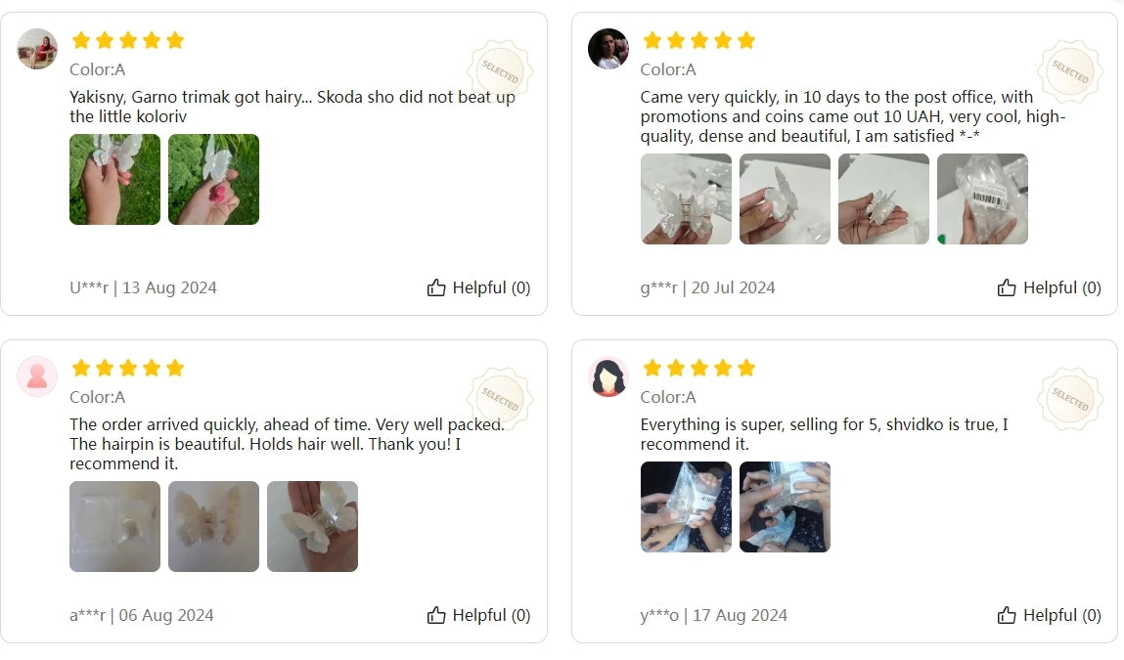Click y***o's cartoon woman avatar
The width and height of the screenshot is (1124, 660).
(607, 376)
